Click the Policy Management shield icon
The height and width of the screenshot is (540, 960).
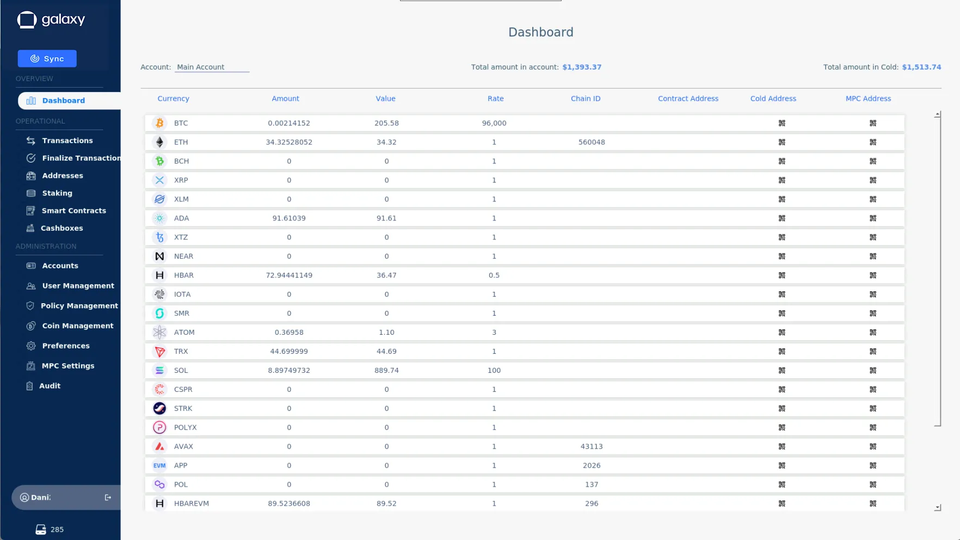click(30, 306)
